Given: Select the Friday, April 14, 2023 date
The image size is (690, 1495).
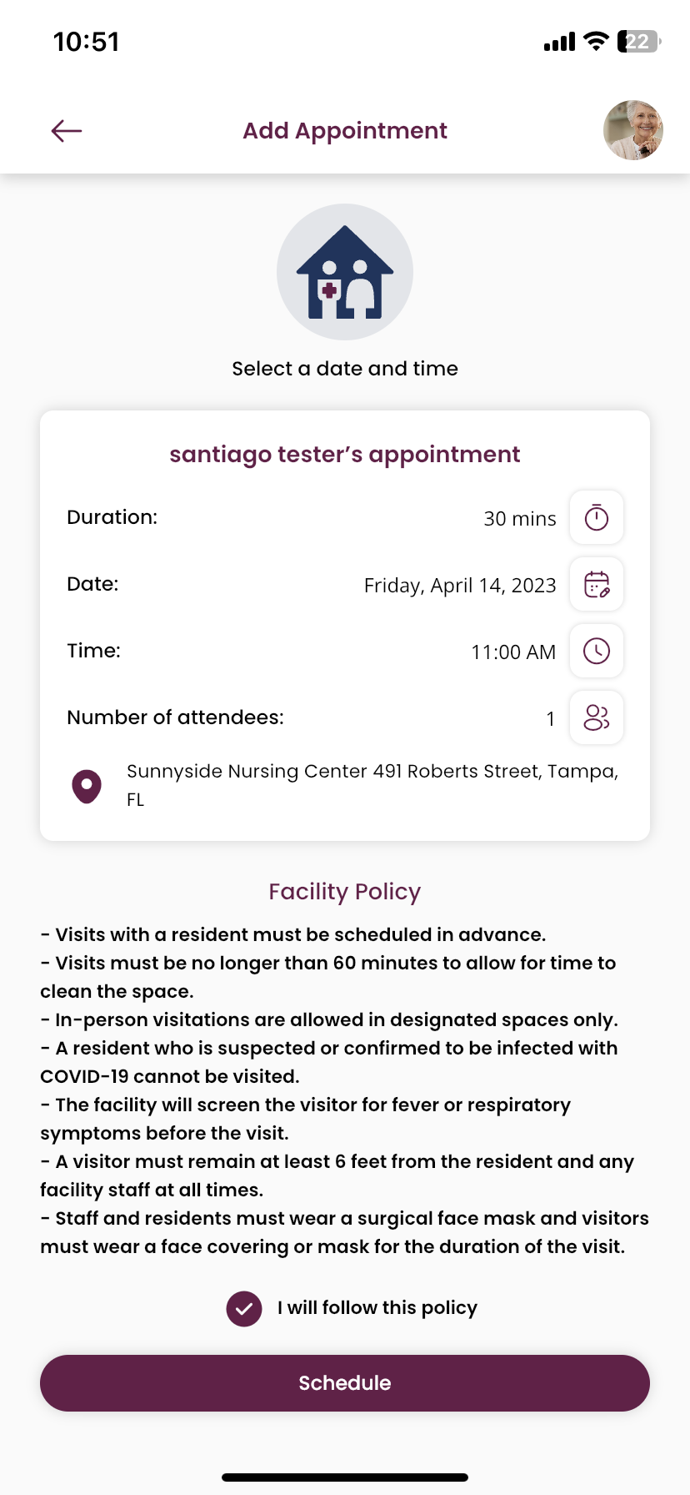Looking at the screenshot, I should (x=460, y=586).
